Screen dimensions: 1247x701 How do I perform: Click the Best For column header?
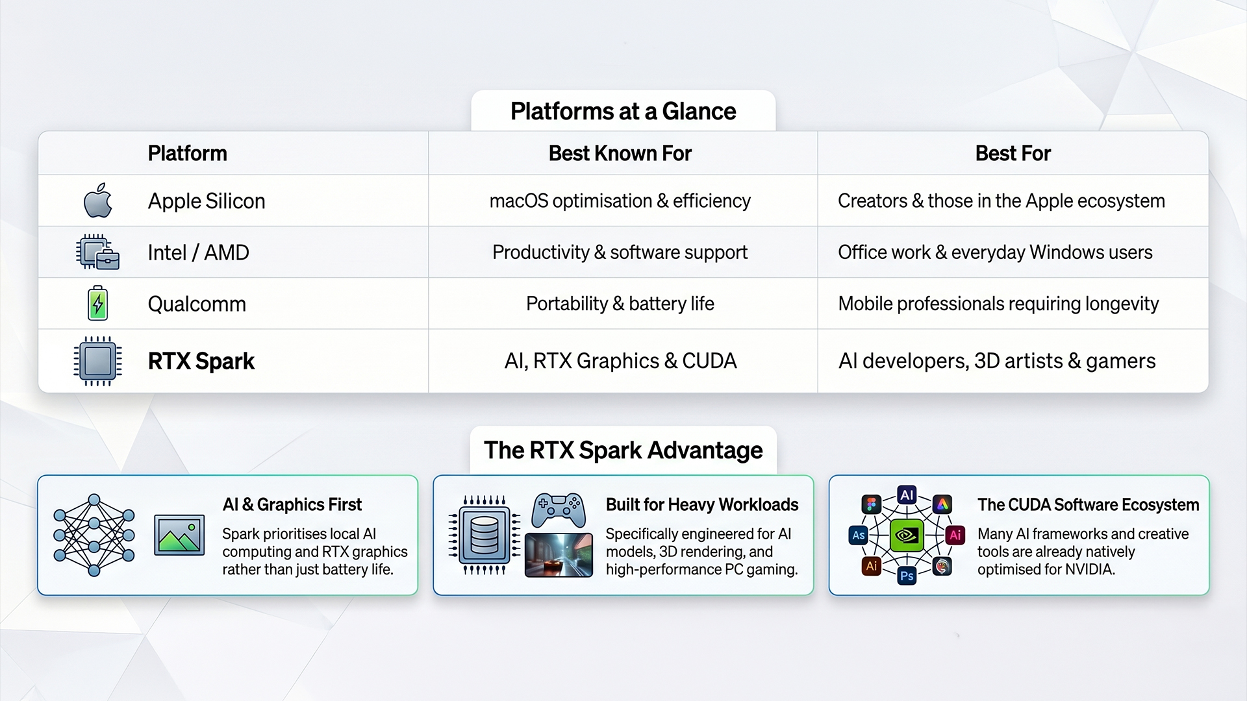coord(1013,153)
